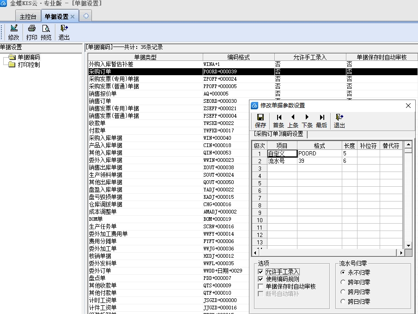The height and width of the screenshot is (314, 418).
Task: Select the 仓库调拨单据 row
Action: [169, 204]
